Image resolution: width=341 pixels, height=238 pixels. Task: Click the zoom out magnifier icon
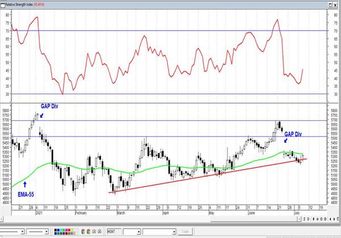[x=322, y=219]
